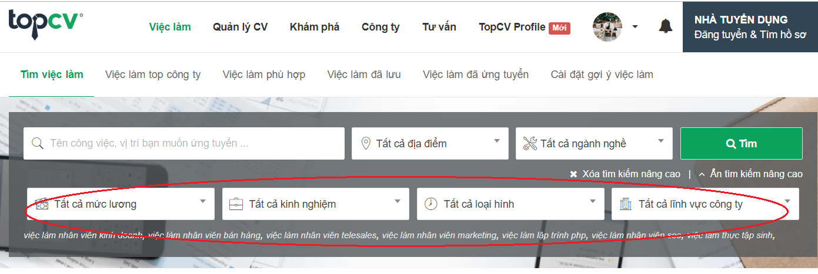Click the wrench tools industry icon
Screen dimensions: 818x274
530,144
